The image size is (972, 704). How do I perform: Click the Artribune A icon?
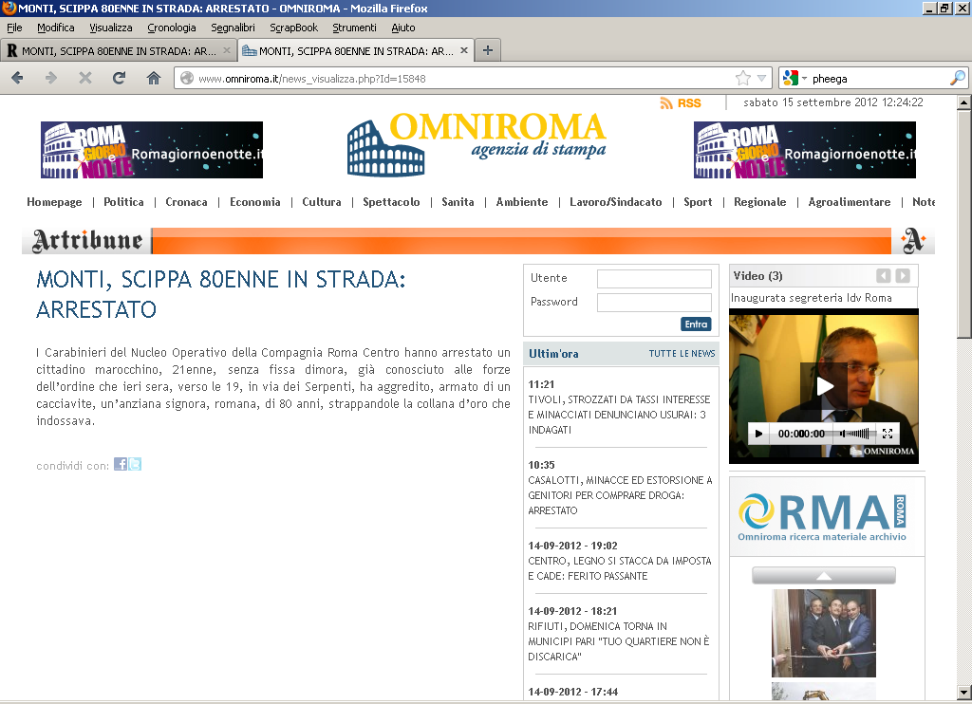(913, 240)
